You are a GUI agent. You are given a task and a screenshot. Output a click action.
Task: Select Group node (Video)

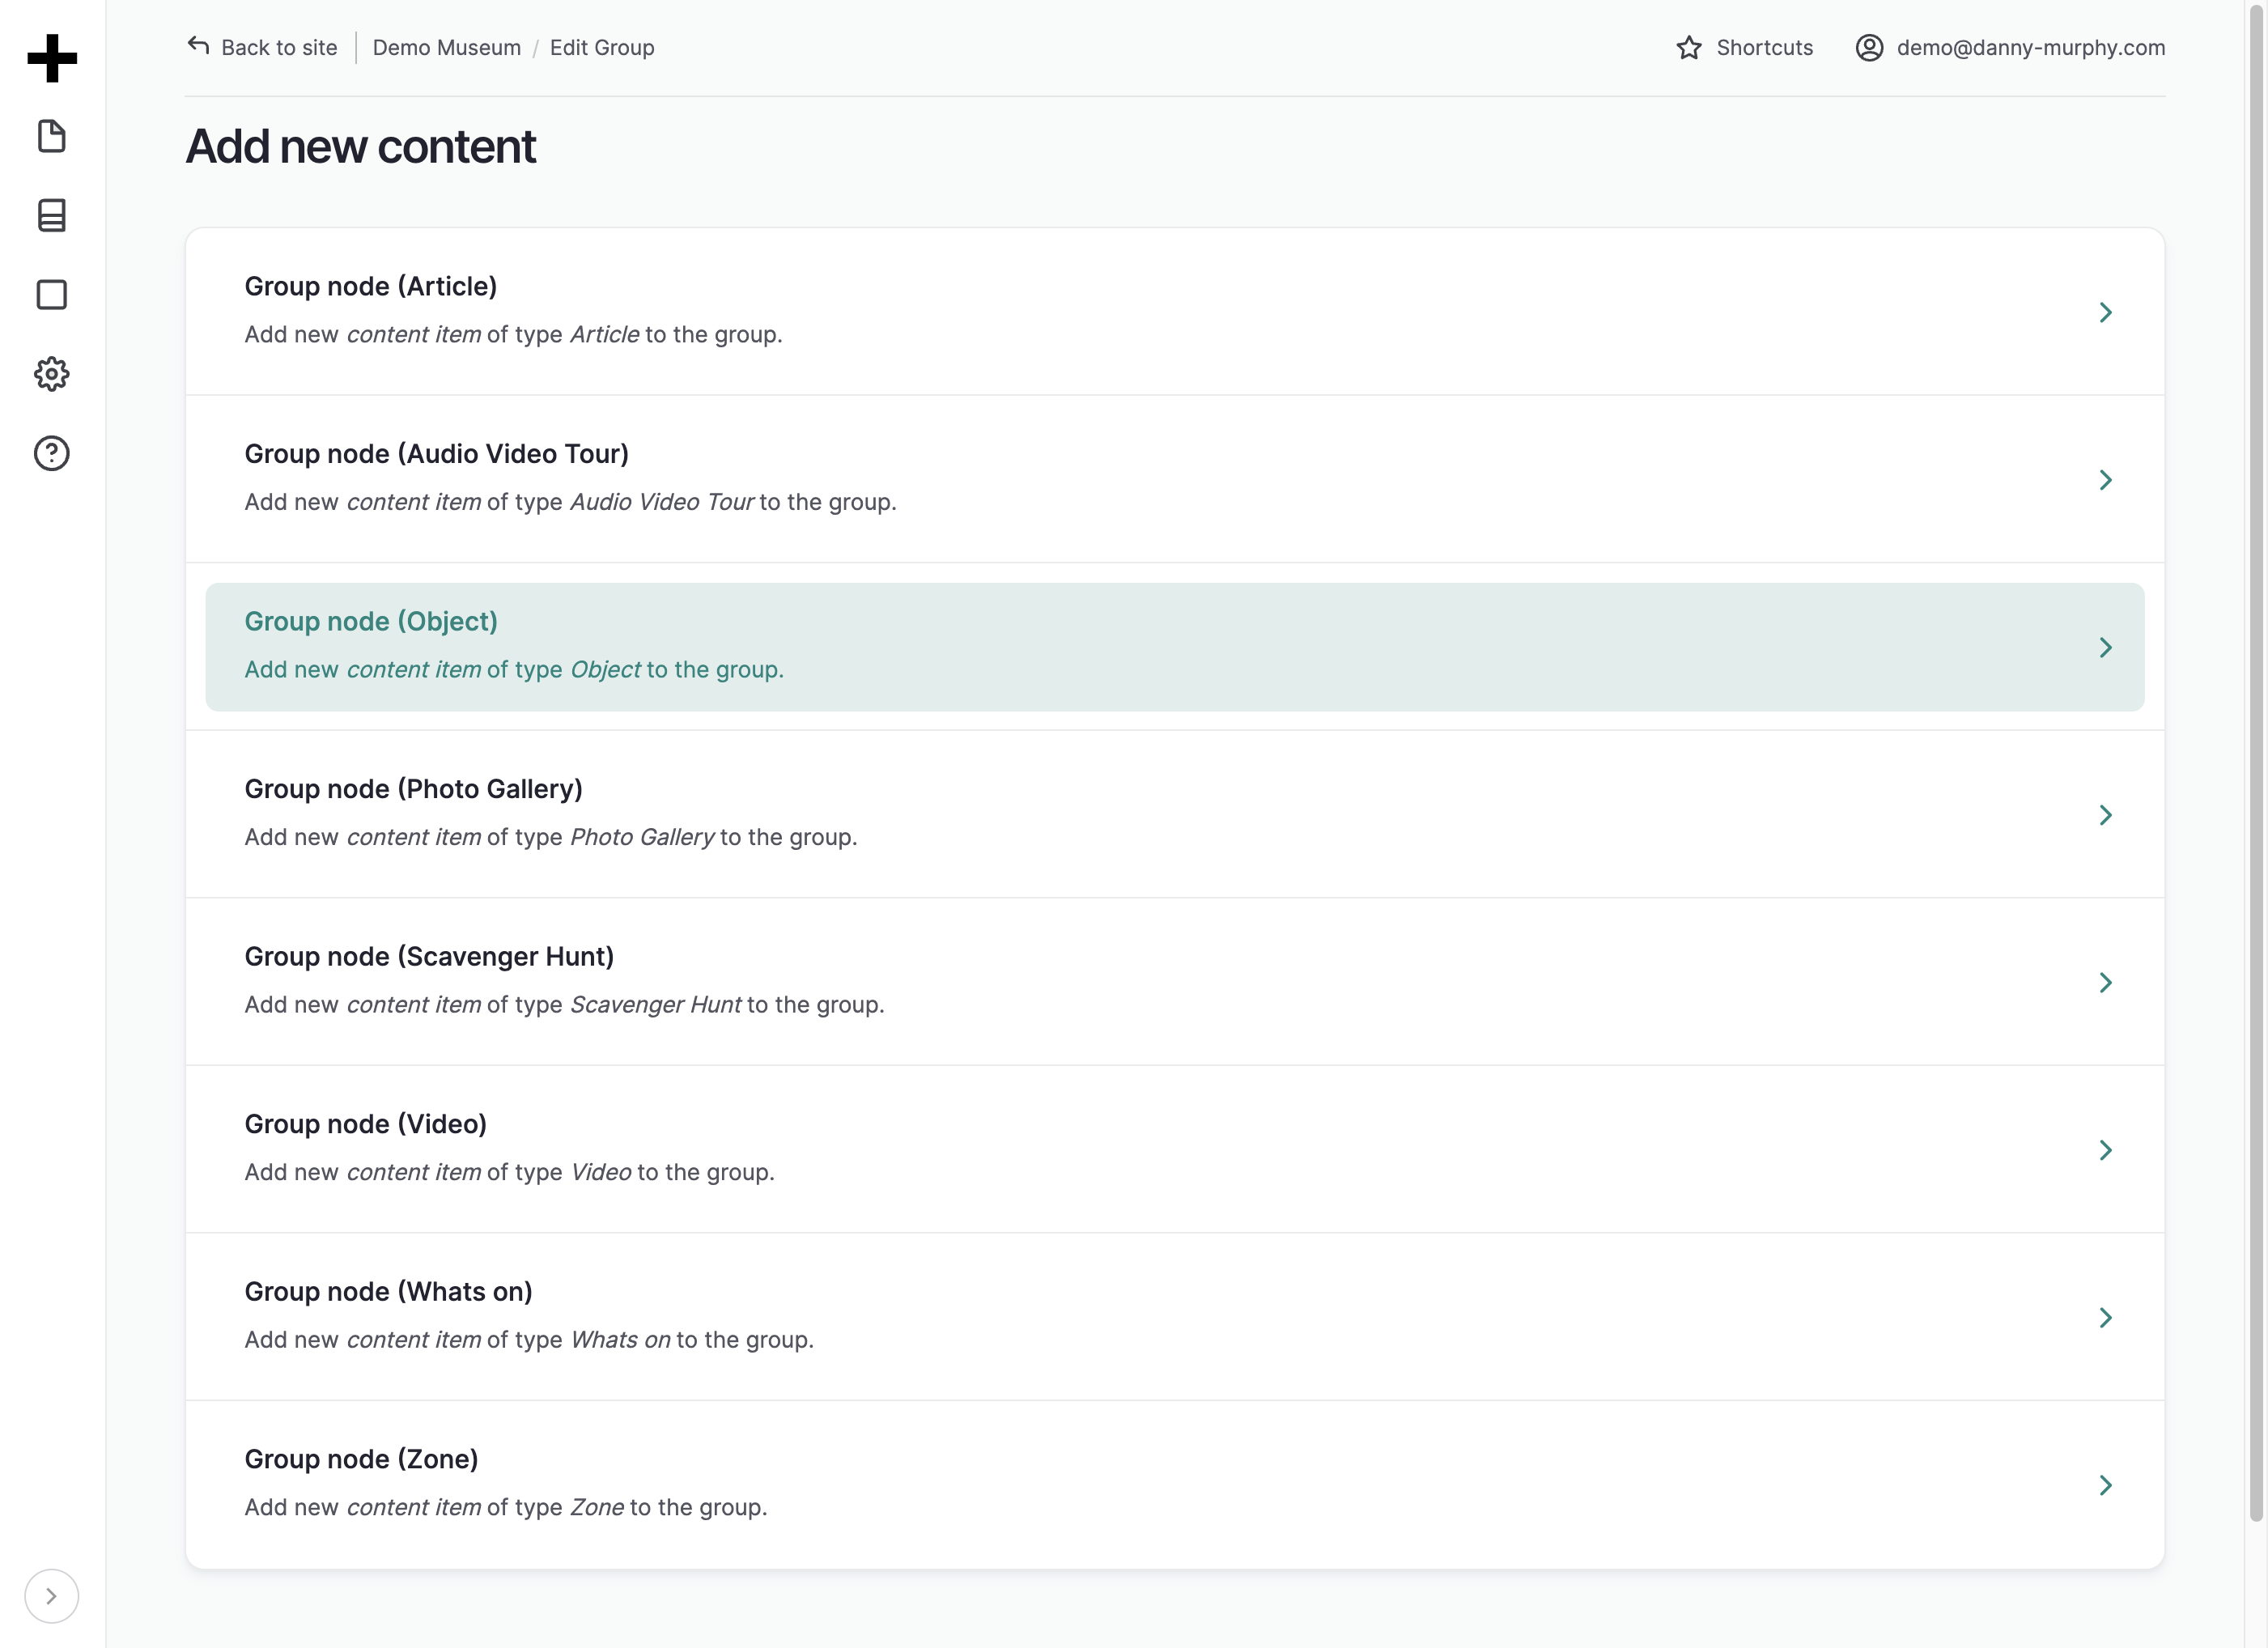coord(1174,1149)
